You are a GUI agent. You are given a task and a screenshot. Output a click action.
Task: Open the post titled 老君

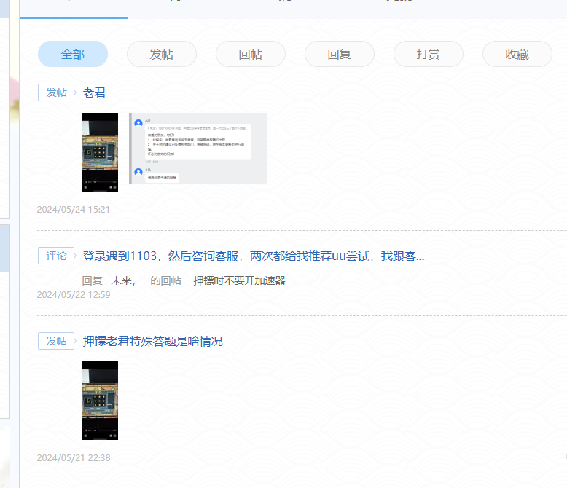[x=94, y=93]
